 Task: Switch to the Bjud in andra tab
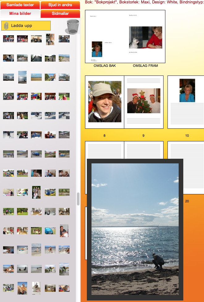click(60, 5)
